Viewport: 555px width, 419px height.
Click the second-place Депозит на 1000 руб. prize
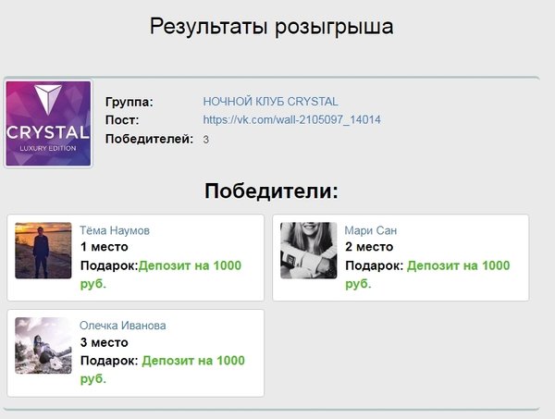[427, 275]
